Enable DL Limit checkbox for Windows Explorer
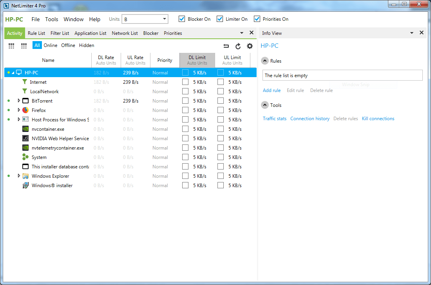 (185, 176)
